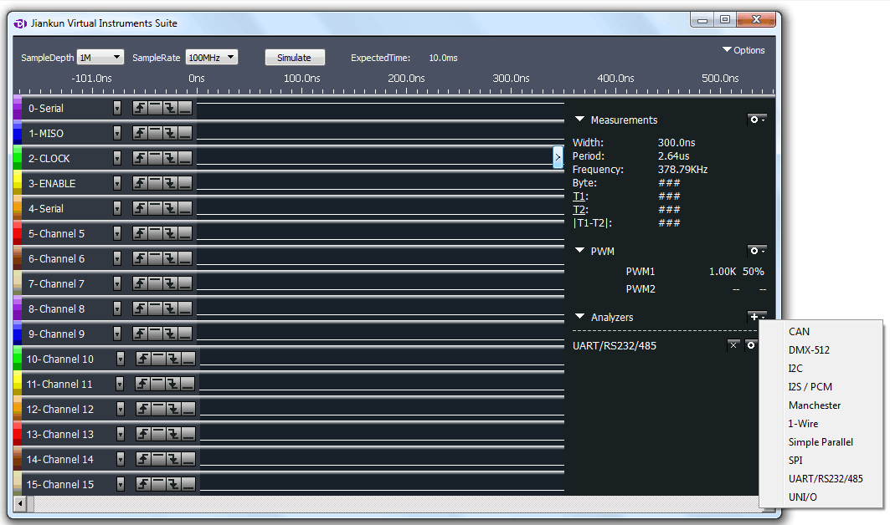Collapse the Measurements section
The width and height of the screenshot is (890, 525).
[x=579, y=120]
